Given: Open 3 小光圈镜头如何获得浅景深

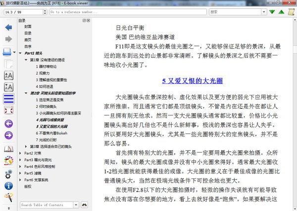Looking at the screenshot, I should (58, 113).
